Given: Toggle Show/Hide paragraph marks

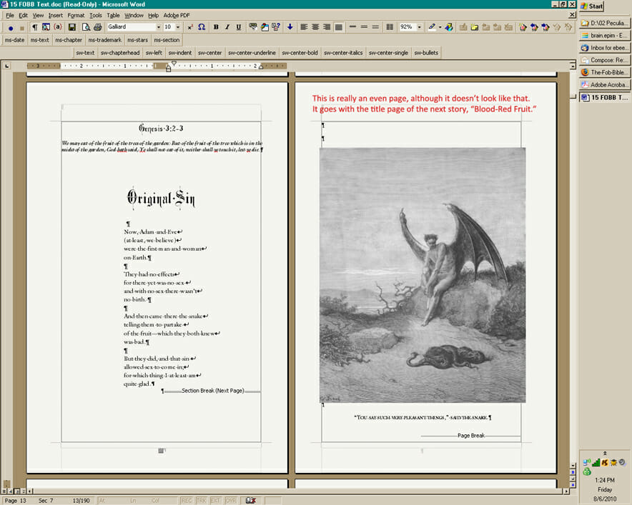Looking at the screenshot, I should pos(34,27).
